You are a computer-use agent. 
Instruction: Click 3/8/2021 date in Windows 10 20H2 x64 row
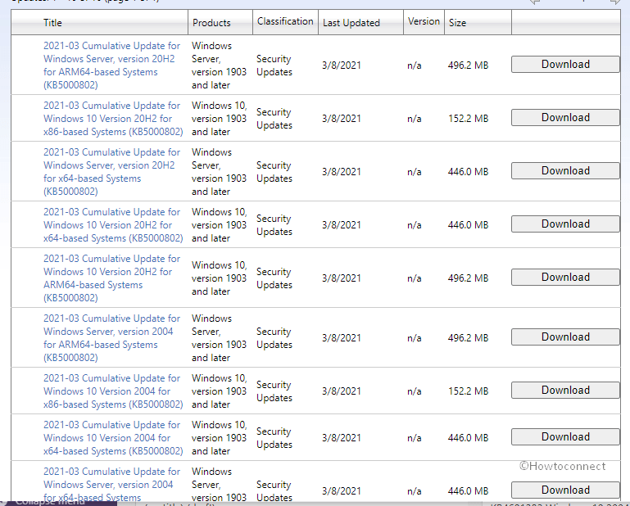click(x=342, y=225)
